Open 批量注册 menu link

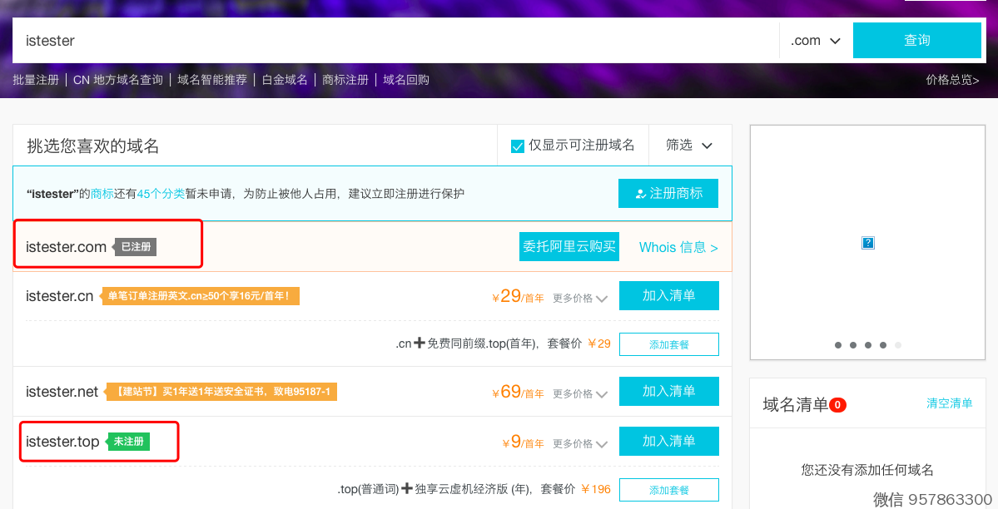point(36,80)
